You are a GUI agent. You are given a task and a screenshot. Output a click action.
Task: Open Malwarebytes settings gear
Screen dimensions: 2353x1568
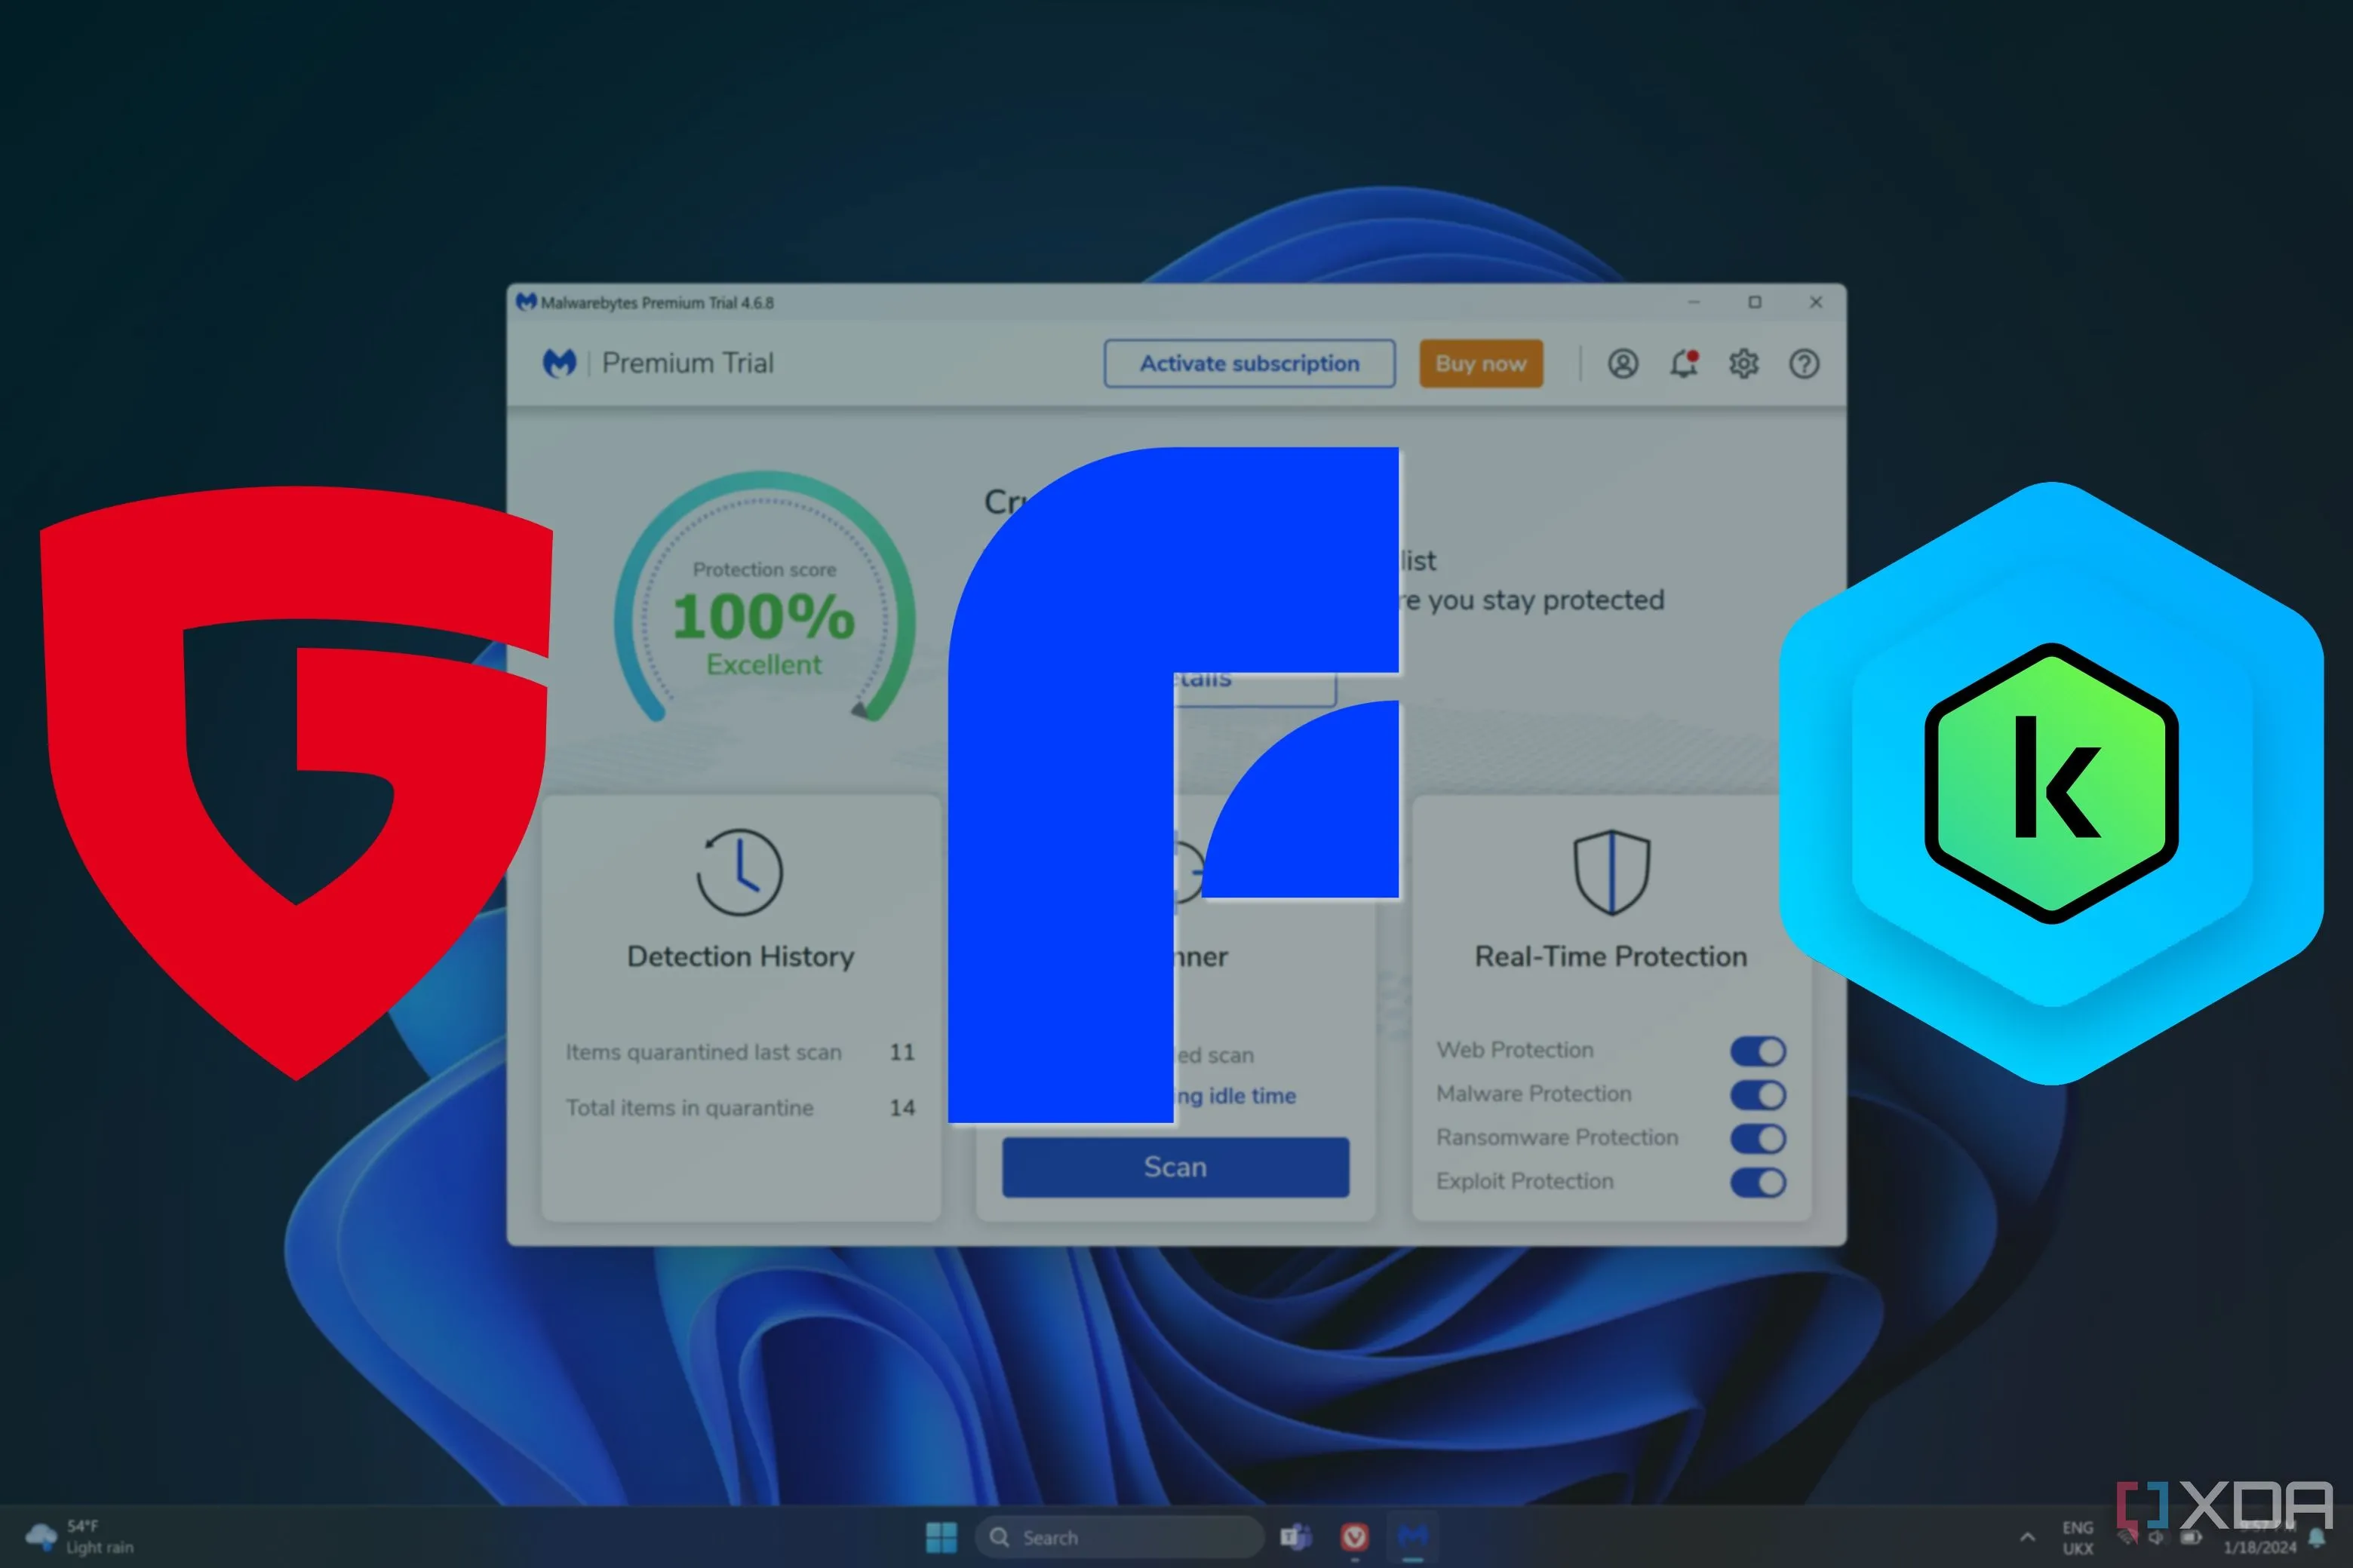pos(1744,364)
